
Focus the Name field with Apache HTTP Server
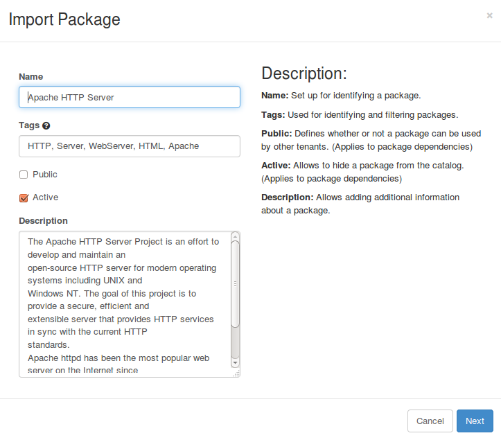[130, 97]
